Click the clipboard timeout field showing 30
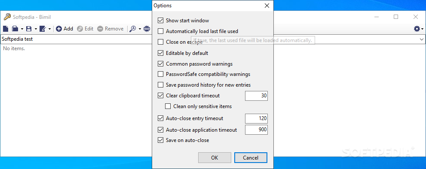The width and height of the screenshot is (426, 169). pyautogui.click(x=256, y=96)
